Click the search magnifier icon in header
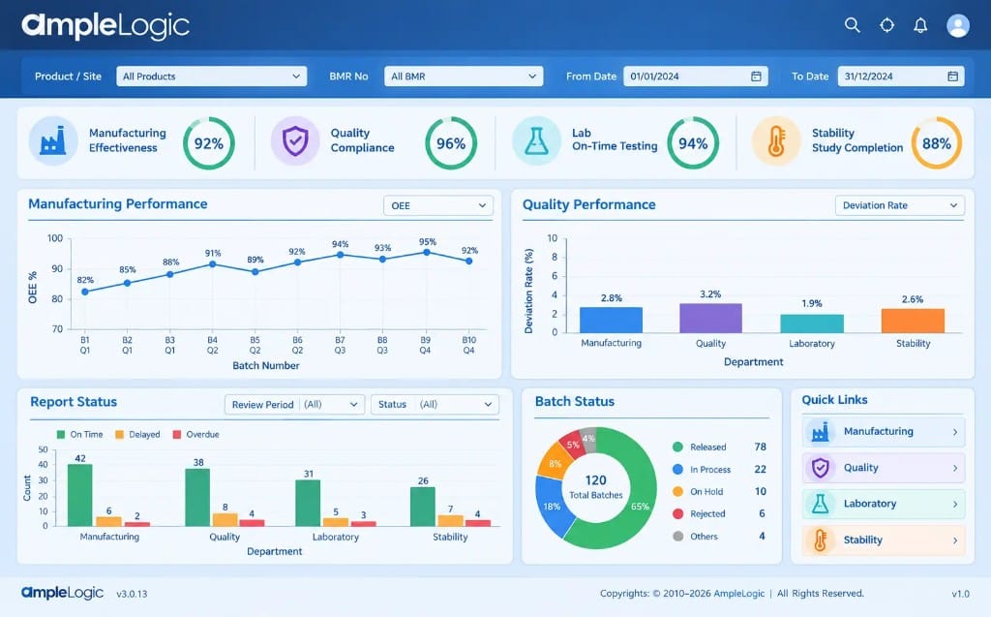Viewport: 991px width, 617px height. (852, 25)
